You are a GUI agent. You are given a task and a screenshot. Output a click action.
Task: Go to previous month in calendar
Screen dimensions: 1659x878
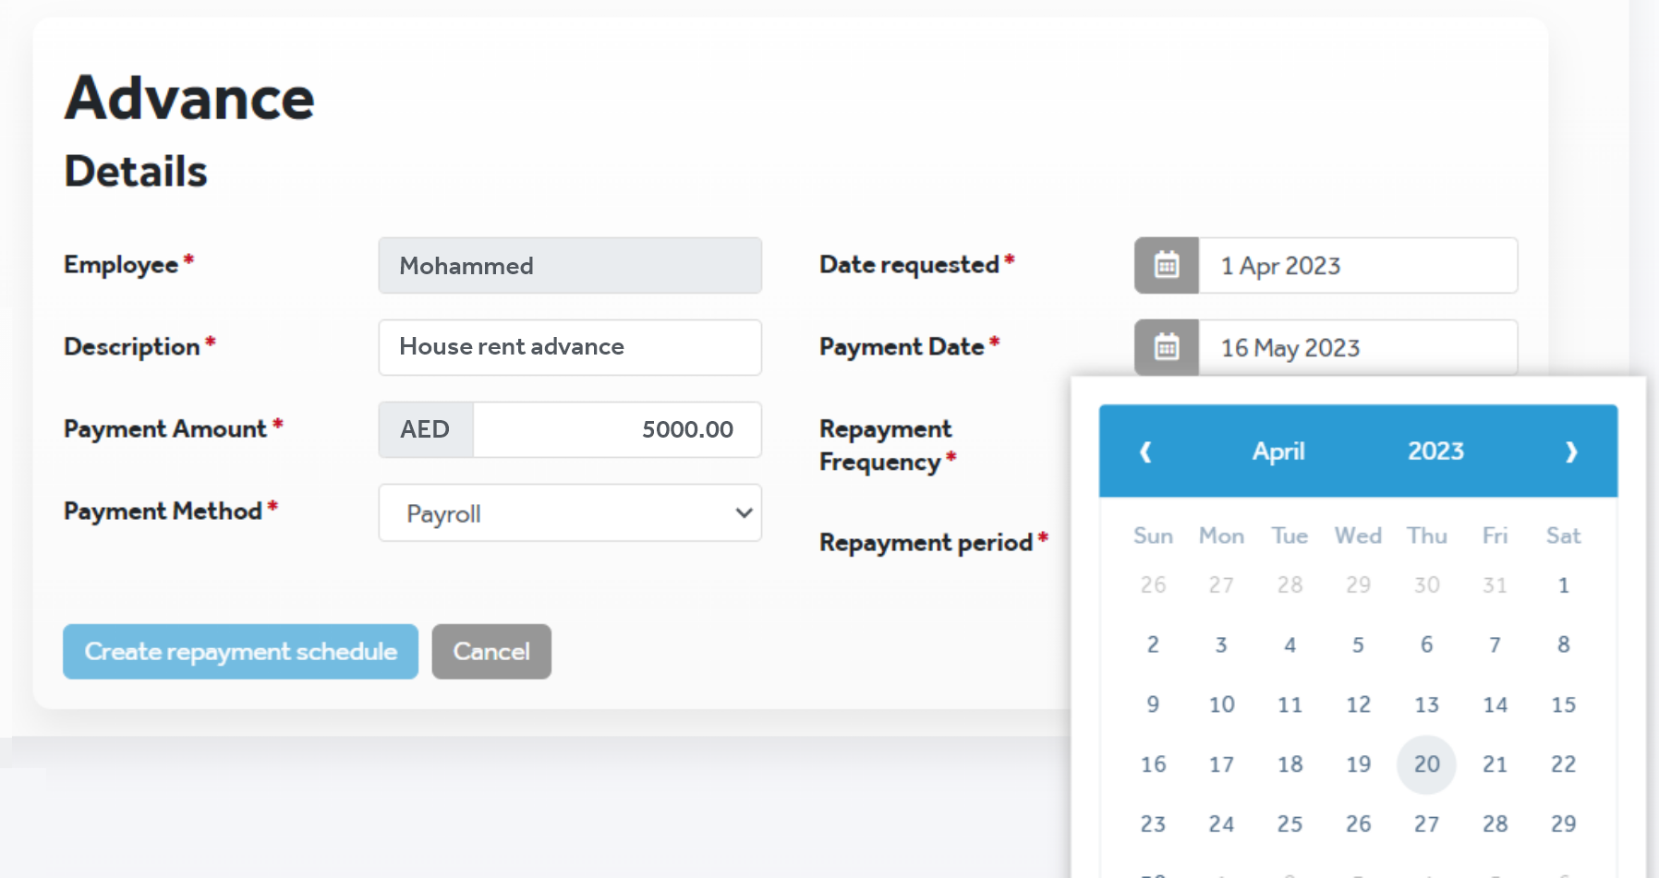click(x=1145, y=451)
